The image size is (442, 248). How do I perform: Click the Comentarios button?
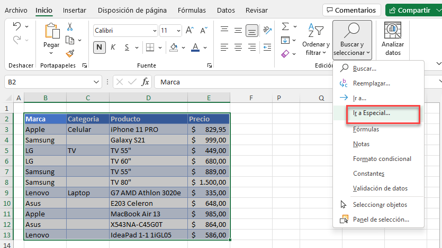(351, 10)
